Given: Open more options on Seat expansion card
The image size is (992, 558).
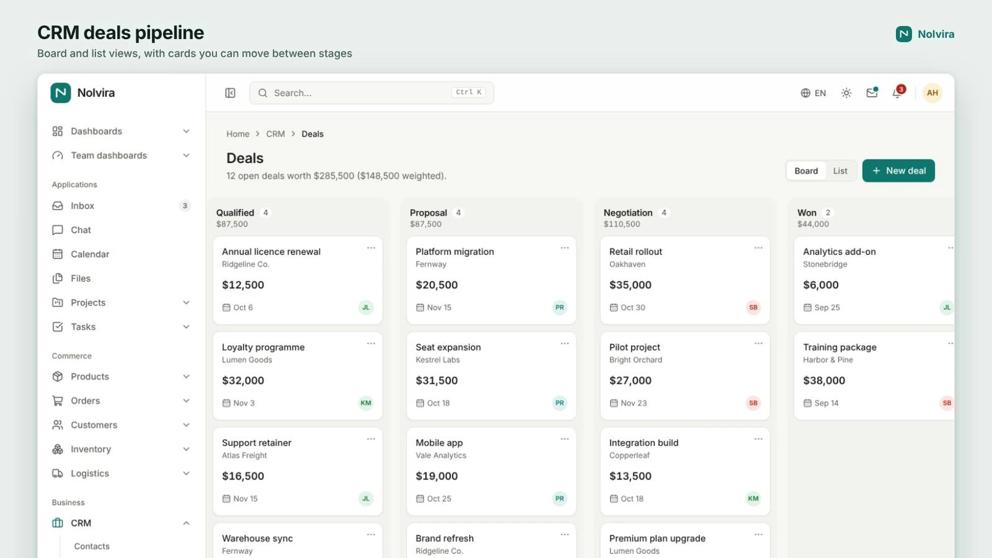Looking at the screenshot, I should pyautogui.click(x=565, y=344).
